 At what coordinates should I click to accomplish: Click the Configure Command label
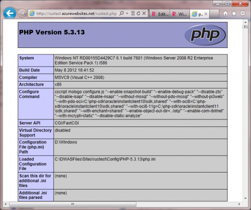29,94
